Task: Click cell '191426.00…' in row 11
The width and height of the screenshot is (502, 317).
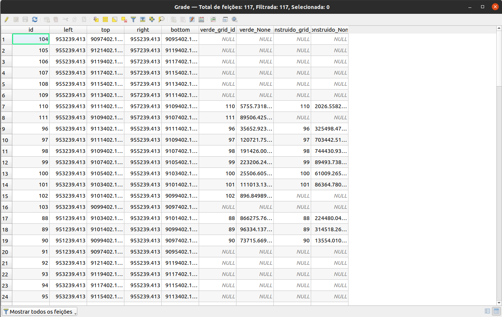Action: [255, 151]
